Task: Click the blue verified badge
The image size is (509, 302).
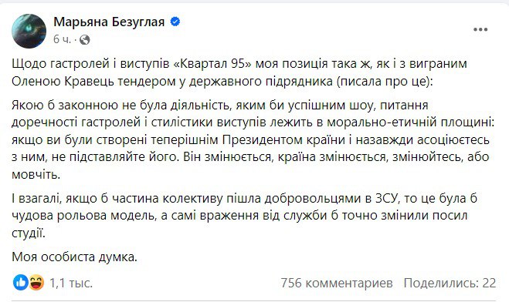Action: pos(175,22)
